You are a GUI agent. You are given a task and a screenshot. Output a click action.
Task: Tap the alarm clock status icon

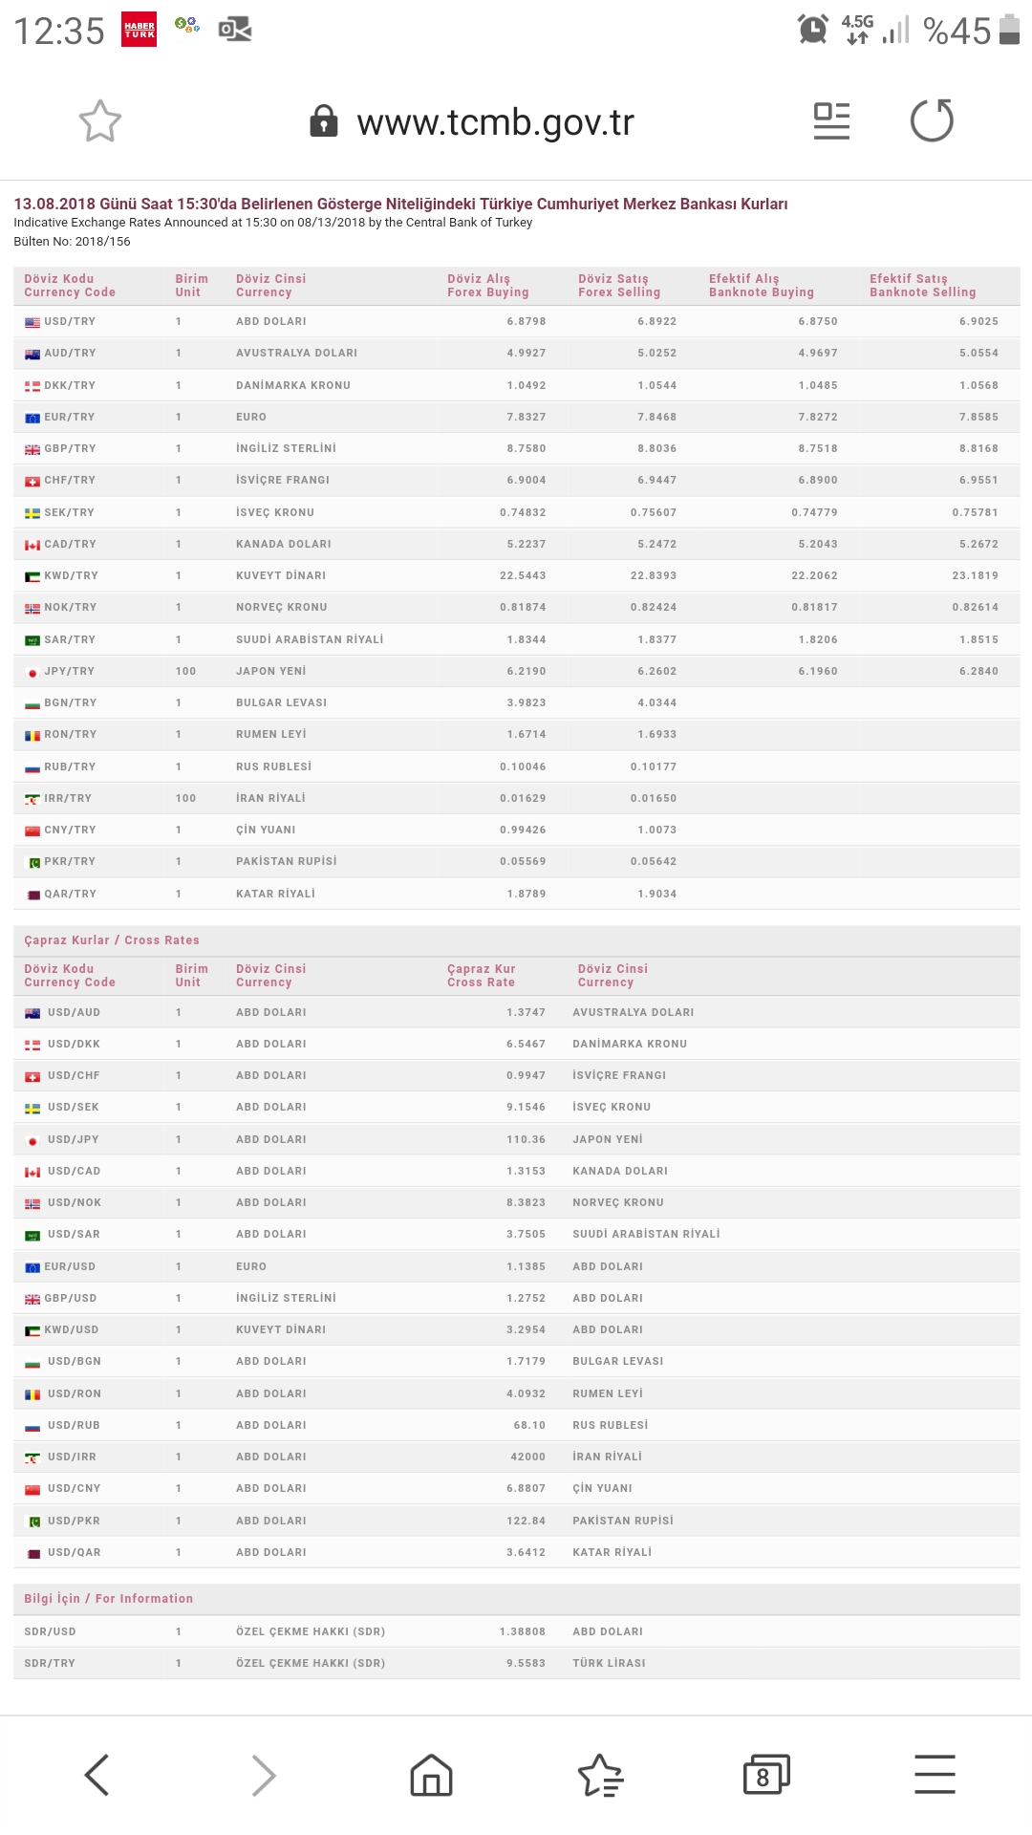[x=812, y=30]
